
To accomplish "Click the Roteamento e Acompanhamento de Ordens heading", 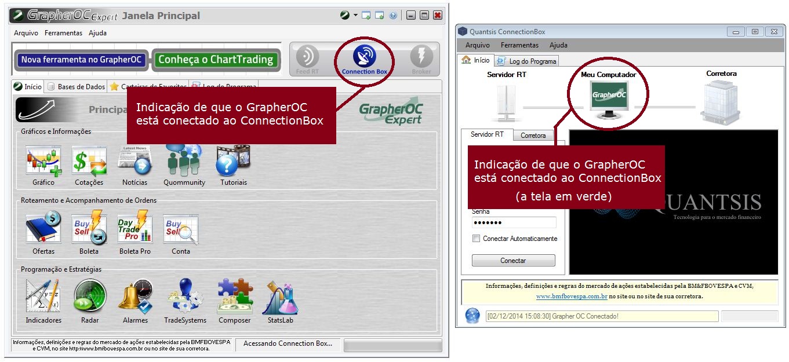I will point(89,200).
